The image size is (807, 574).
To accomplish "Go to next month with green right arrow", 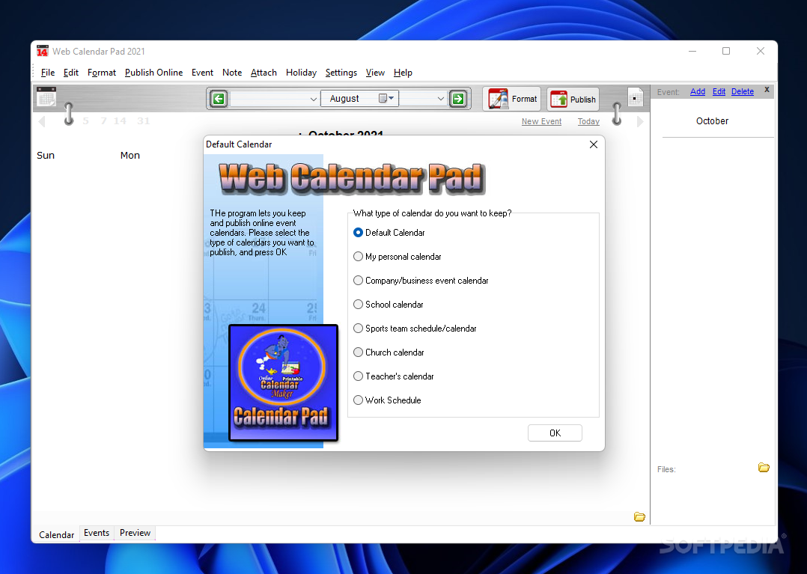I will pos(457,99).
